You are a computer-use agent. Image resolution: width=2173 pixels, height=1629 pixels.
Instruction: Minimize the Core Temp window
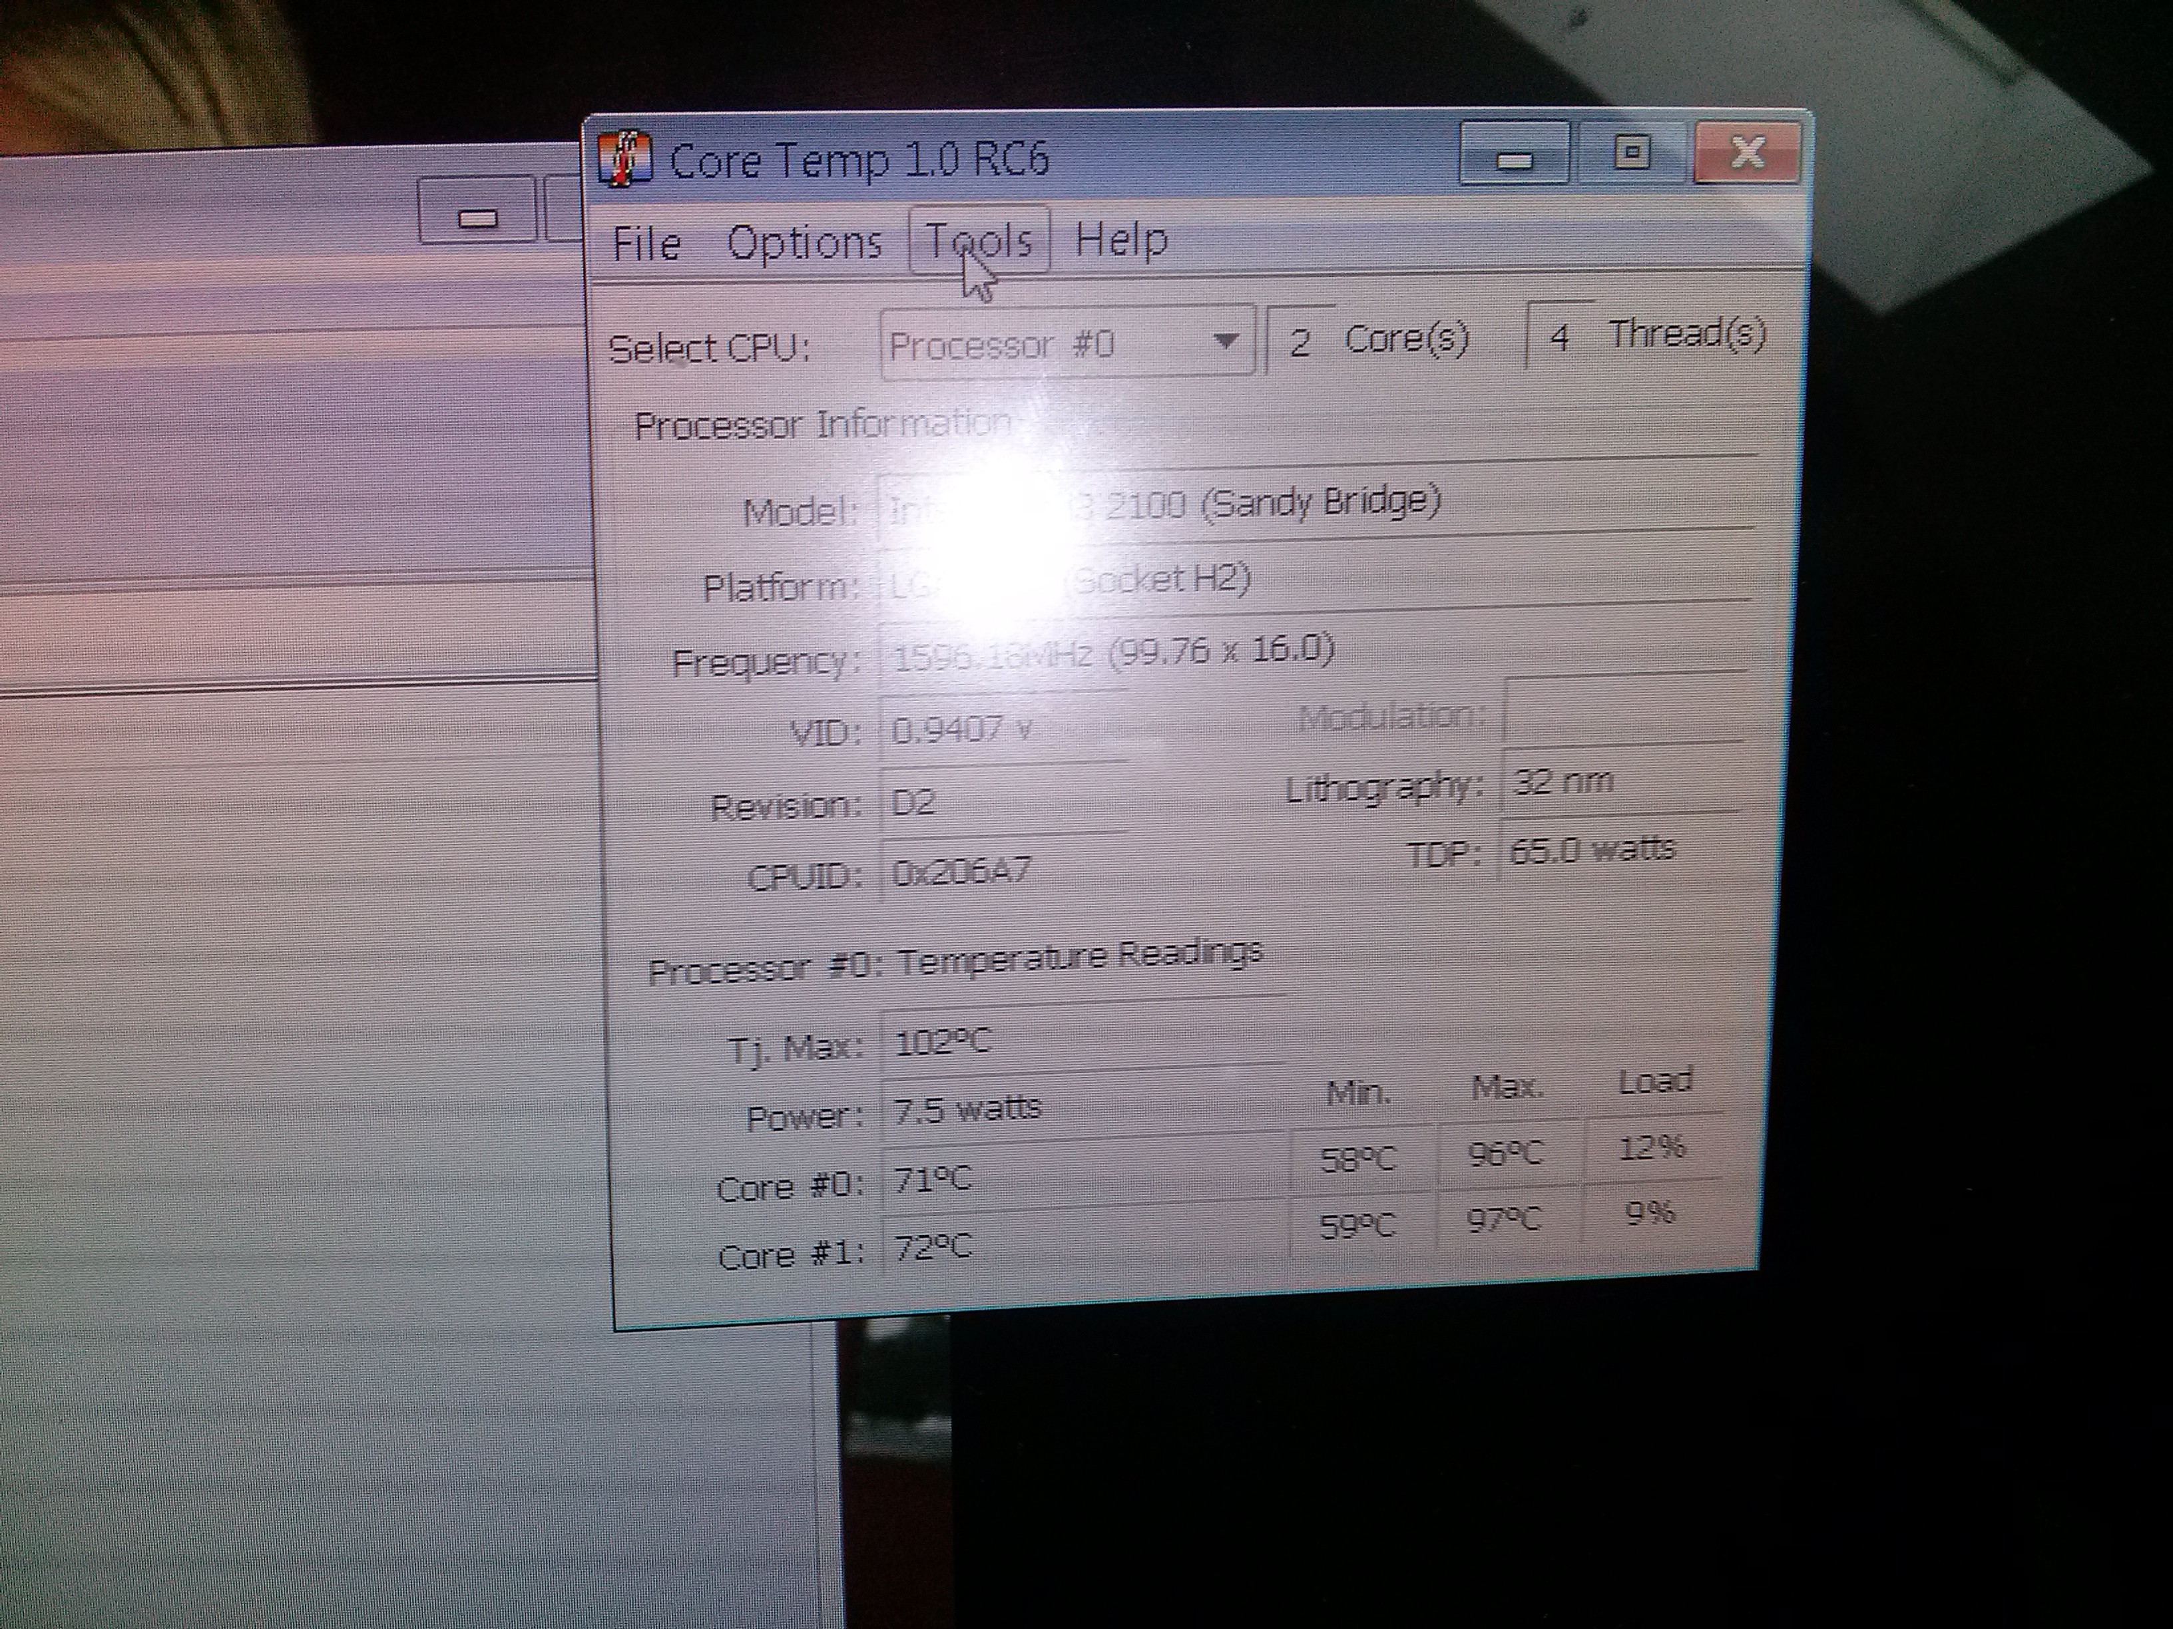1513,153
